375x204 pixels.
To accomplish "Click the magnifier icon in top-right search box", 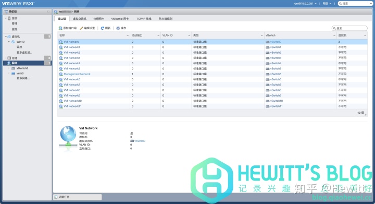I will (x=340, y=3).
